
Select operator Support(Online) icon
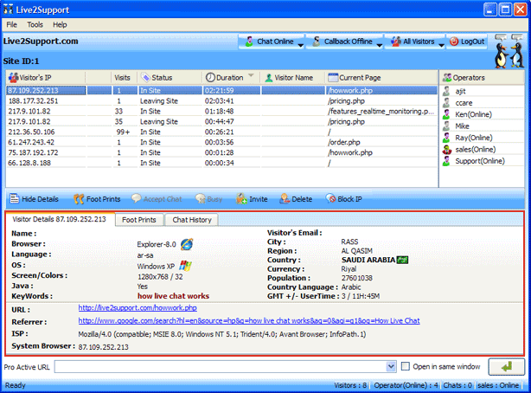(446, 161)
